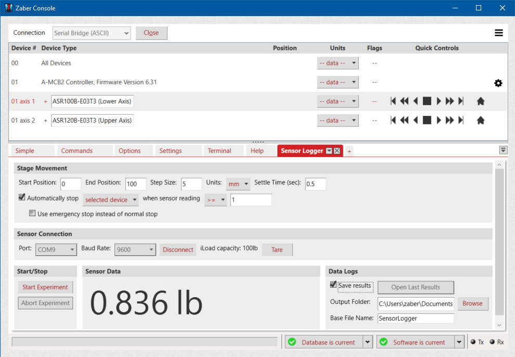
Task: Click the vertical scrollbar thumb
Action: click(499, 242)
